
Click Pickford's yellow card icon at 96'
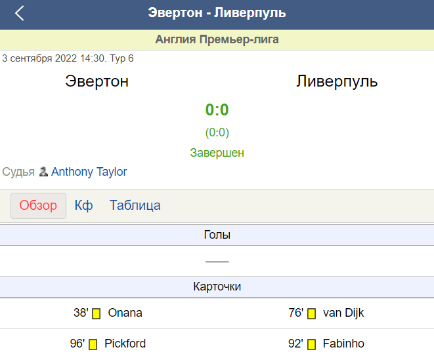pyautogui.click(x=93, y=344)
